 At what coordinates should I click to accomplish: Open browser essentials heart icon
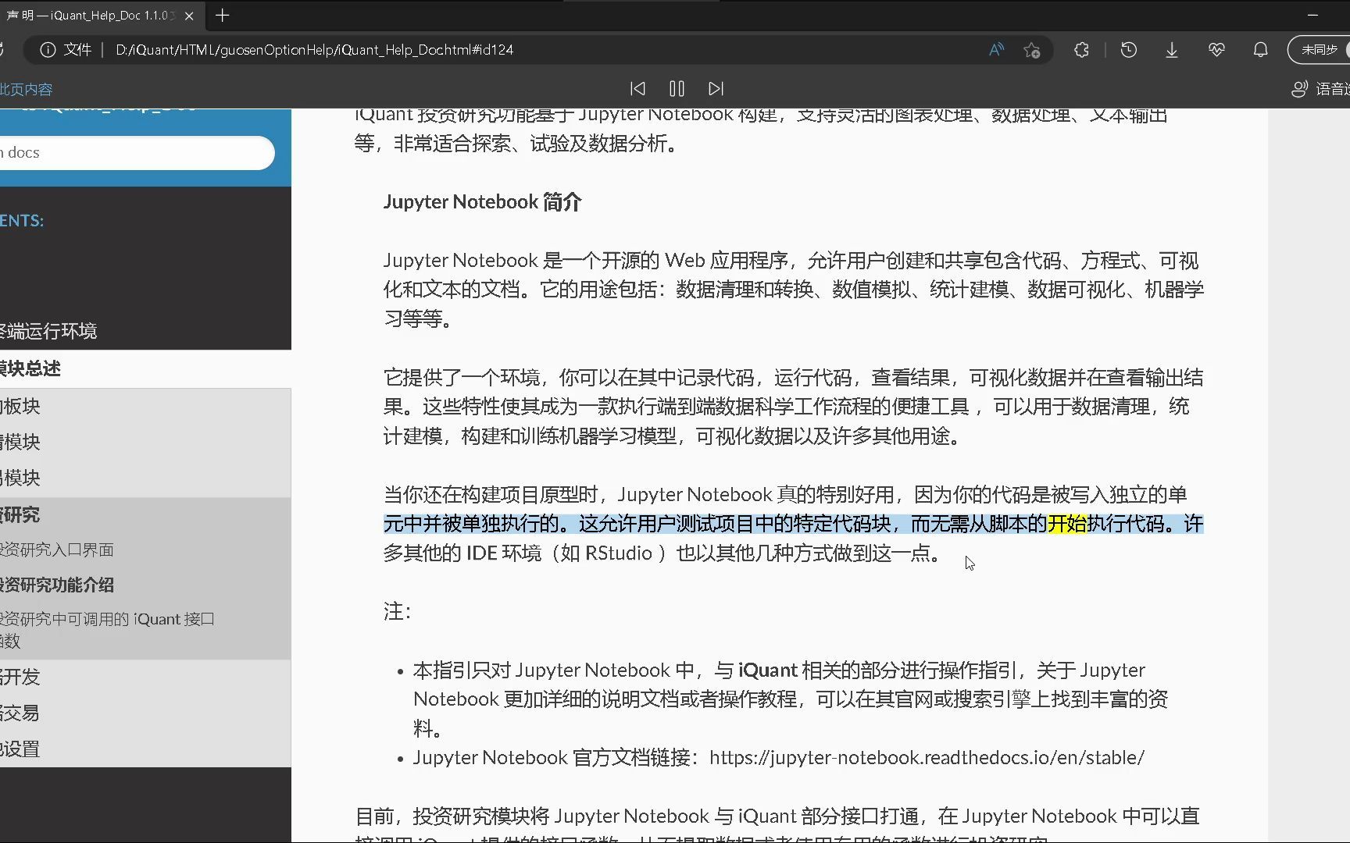(x=1216, y=50)
